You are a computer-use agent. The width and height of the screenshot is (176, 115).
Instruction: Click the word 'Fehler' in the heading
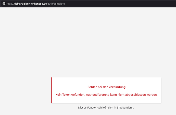tap(93, 87)
